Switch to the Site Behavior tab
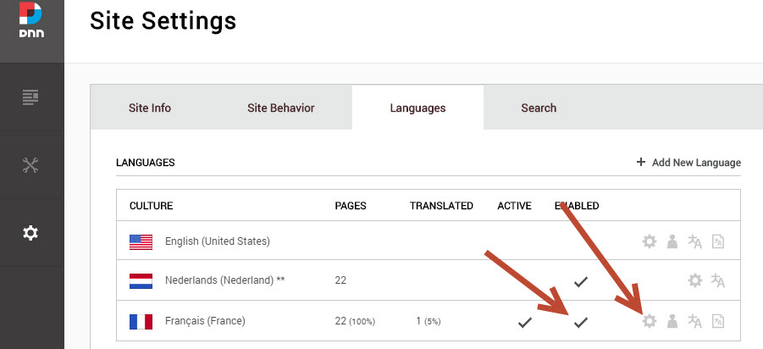 click(281, 108)
